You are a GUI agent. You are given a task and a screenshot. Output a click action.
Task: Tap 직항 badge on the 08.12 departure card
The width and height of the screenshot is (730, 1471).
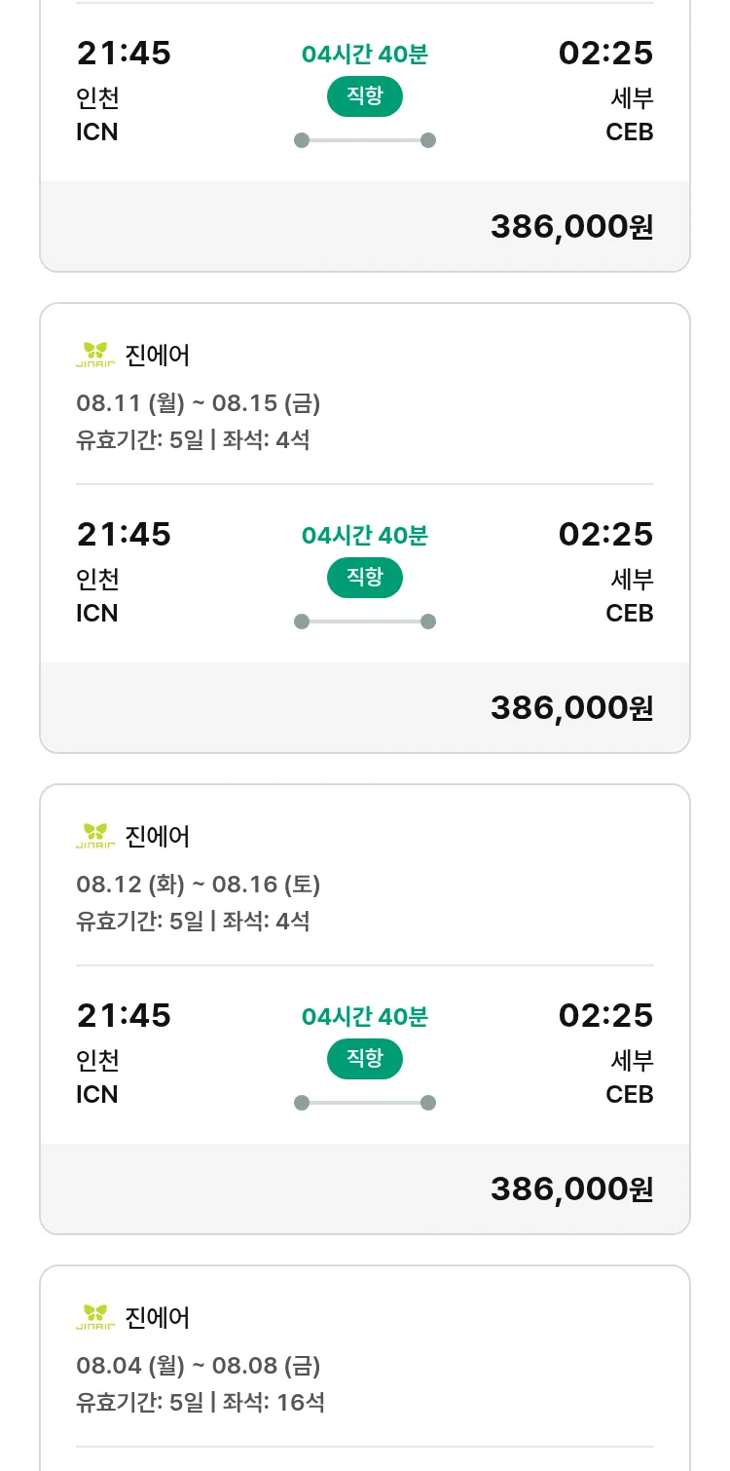tap(364, 1058)
